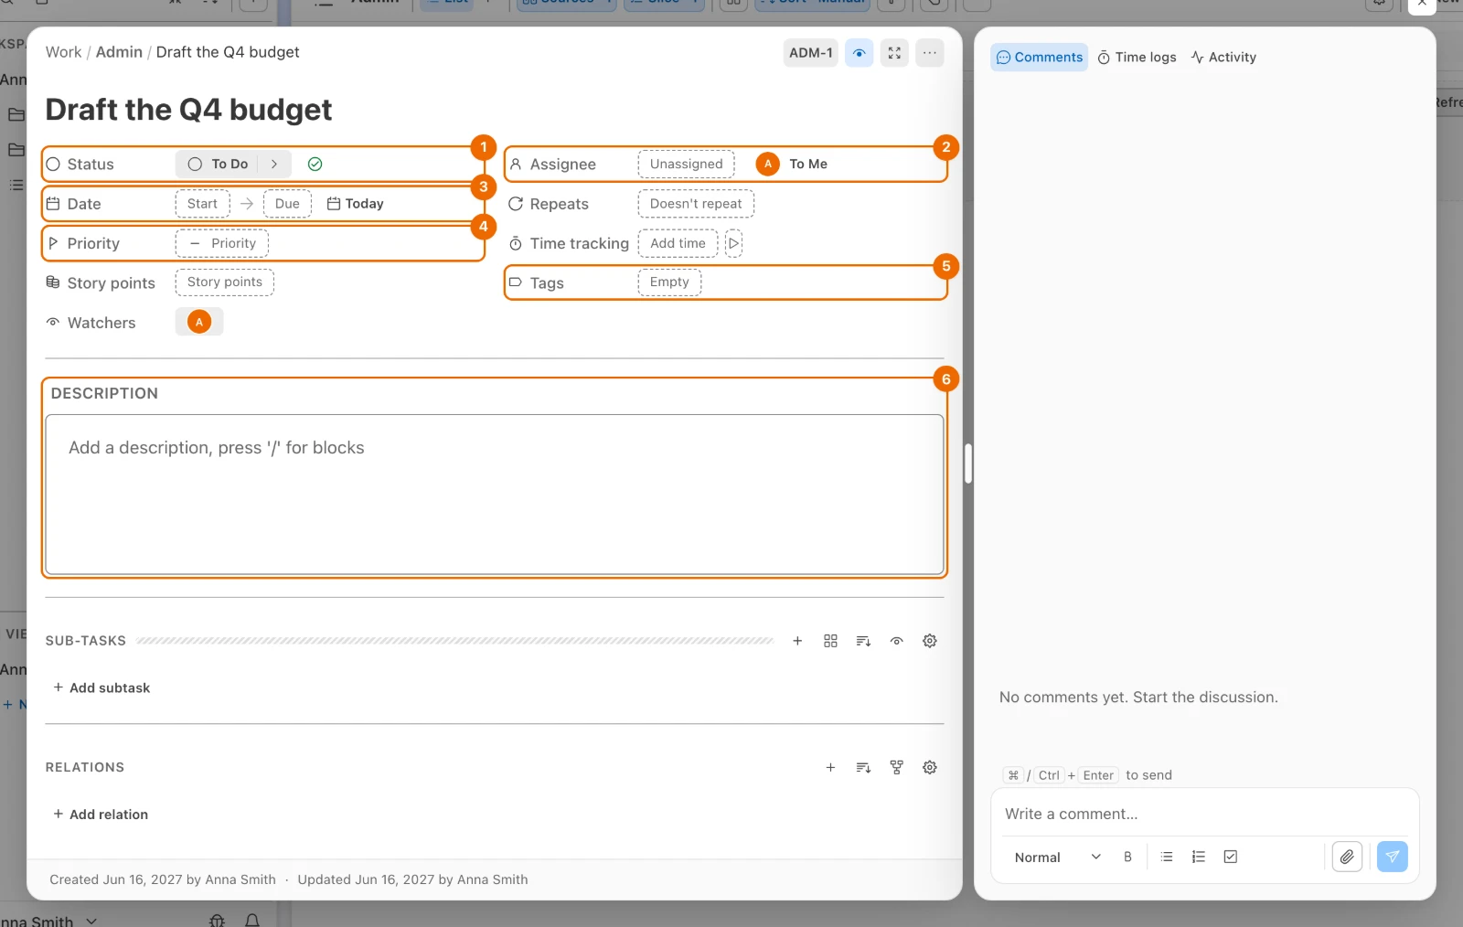The width and height of the screenshot is (1463, 927).
Task: Set the Due date field
Action: point(287,204)
